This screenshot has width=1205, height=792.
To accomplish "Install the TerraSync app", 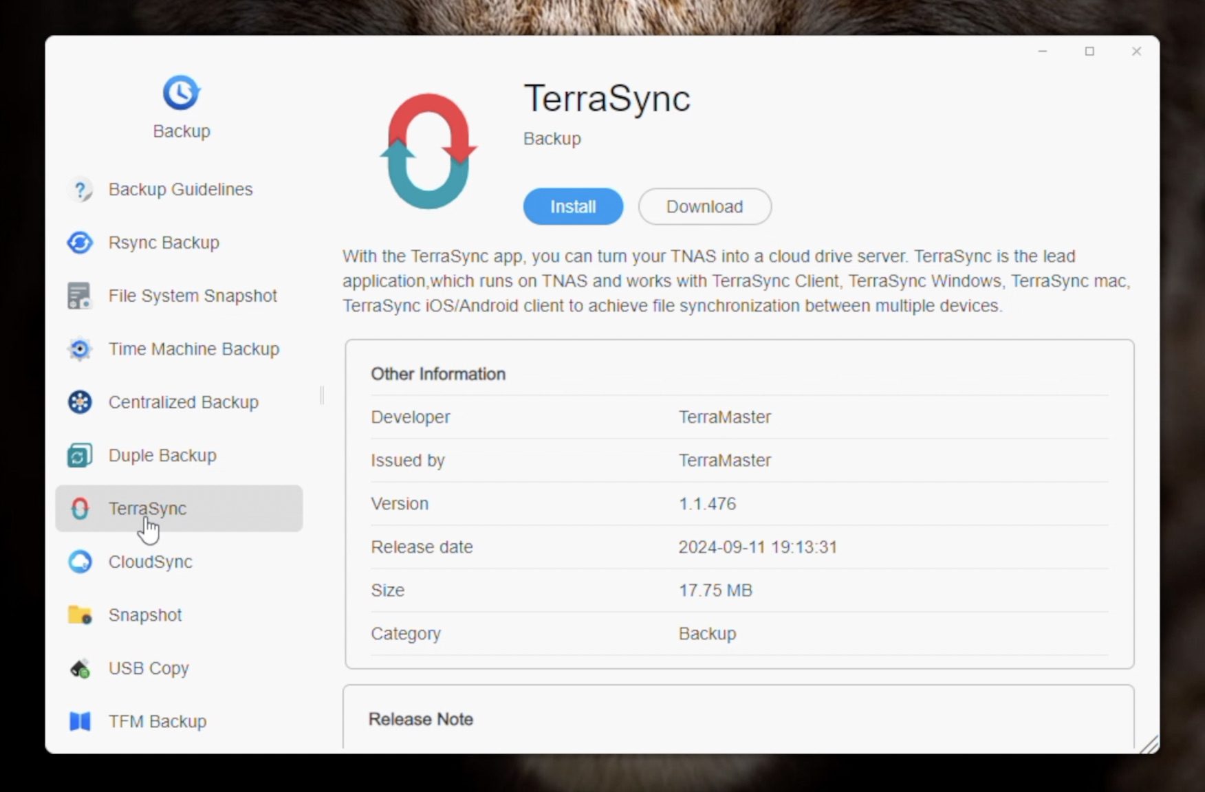I will pos(573,206).
